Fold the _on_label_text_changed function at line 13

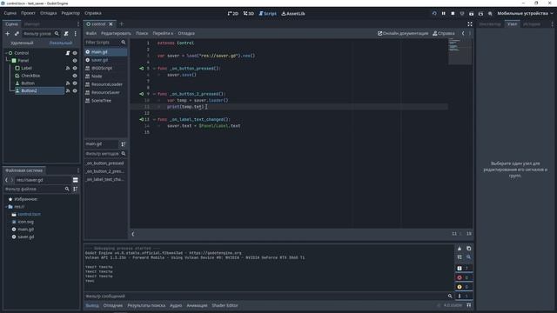tap(154, 120)
